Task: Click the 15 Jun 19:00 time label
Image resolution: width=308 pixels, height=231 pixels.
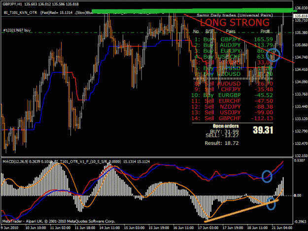Action: coord(159,228)
